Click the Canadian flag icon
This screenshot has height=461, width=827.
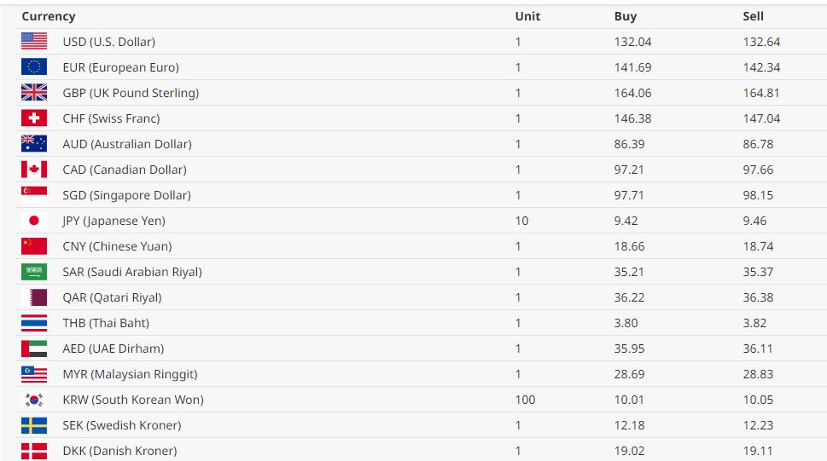tap(34, 169)
